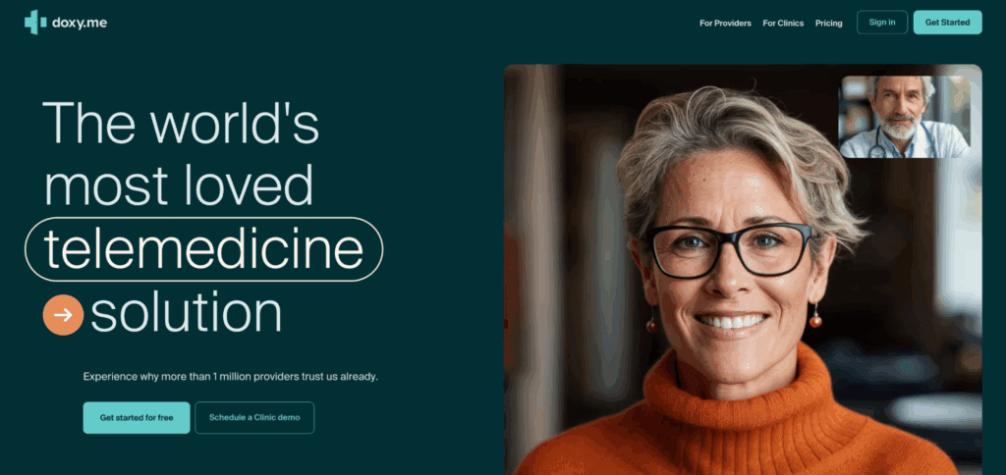The width and height of the screenshot is (1006, 475).
Task: Click the woman in orange sweater photo
Action: click(x=743, y=269)
